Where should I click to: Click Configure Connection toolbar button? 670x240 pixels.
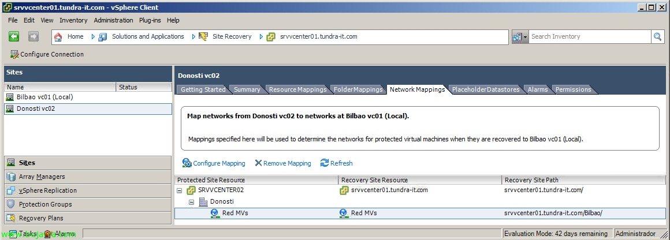(47, 54)
